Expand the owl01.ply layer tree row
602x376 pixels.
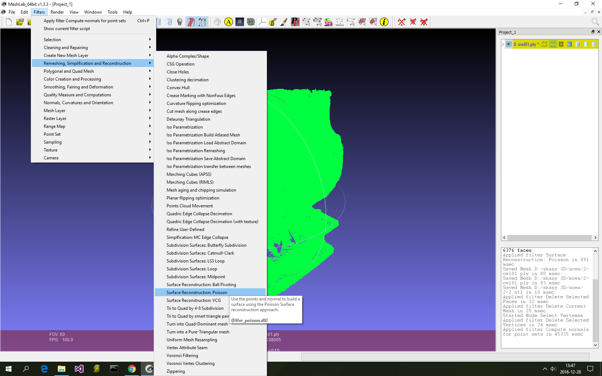pos(503,44)
